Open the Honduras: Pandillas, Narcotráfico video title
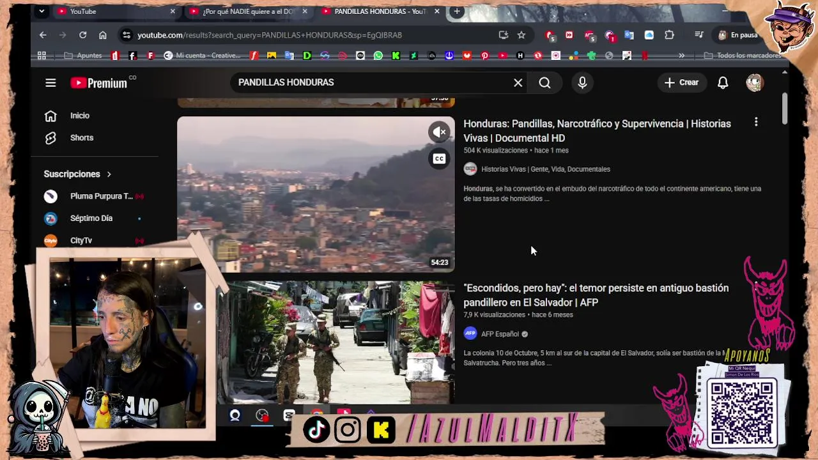Screen dimensions: 818x460 pyautogui.click(x=597, y=130)
